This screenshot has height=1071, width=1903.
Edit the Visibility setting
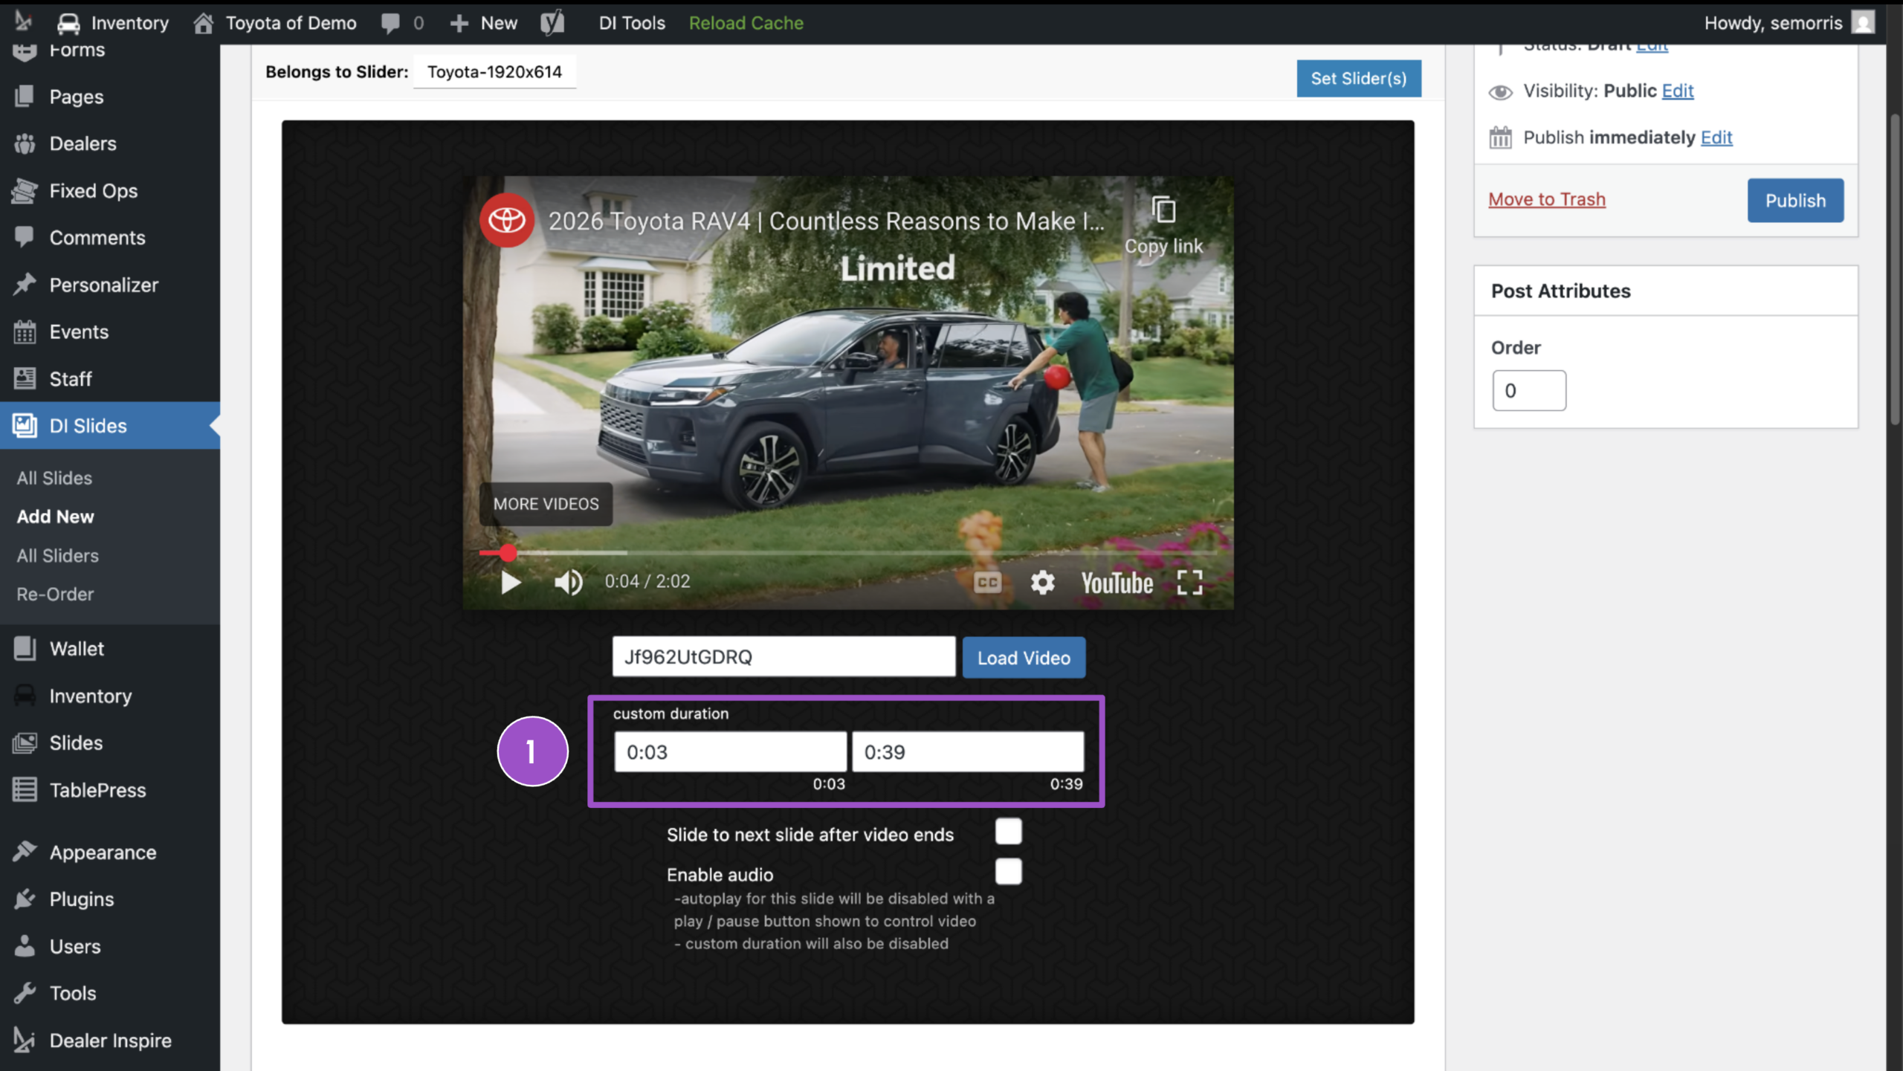1677,91
